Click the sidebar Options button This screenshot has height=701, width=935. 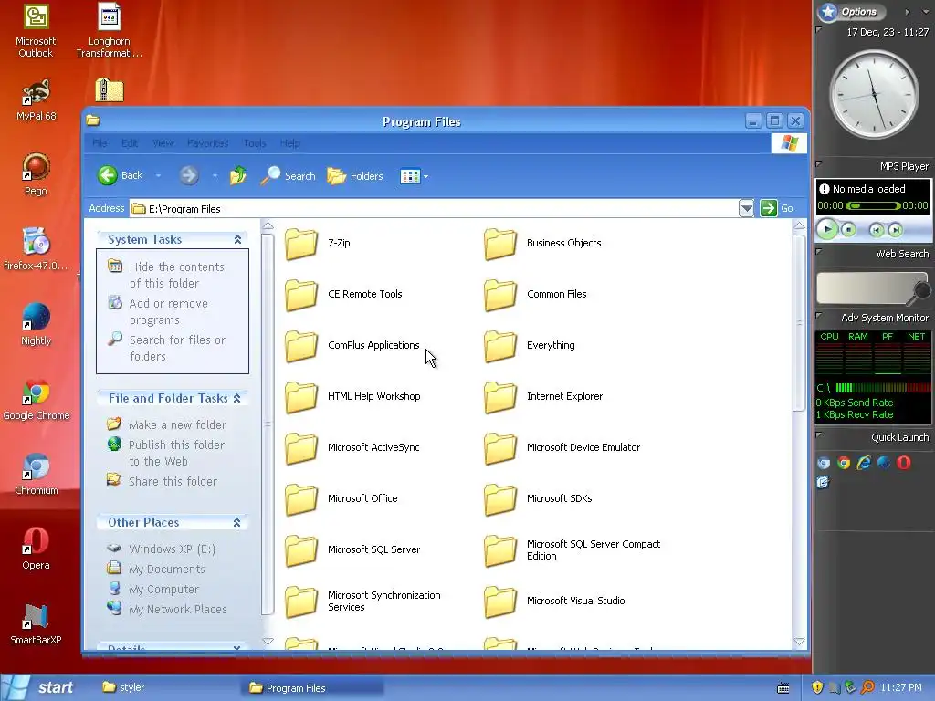coord(851,11)
